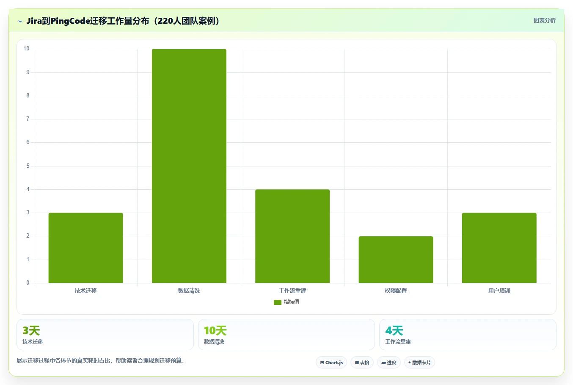Click the 技术迁移 bar in the chart
Image resolution: width=573 pixels, height=385 pixels.
point(86,248)
